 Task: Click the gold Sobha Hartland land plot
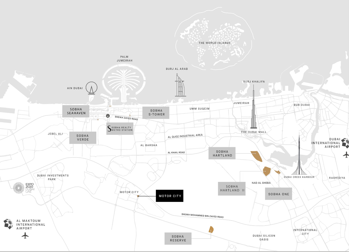(256, 156)
